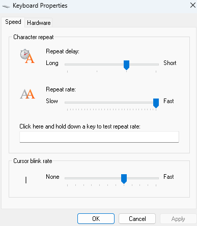This screenshot has height=226, width=197.
Task: Close the Keyboard Properties dialog
Action: [193, 5]
